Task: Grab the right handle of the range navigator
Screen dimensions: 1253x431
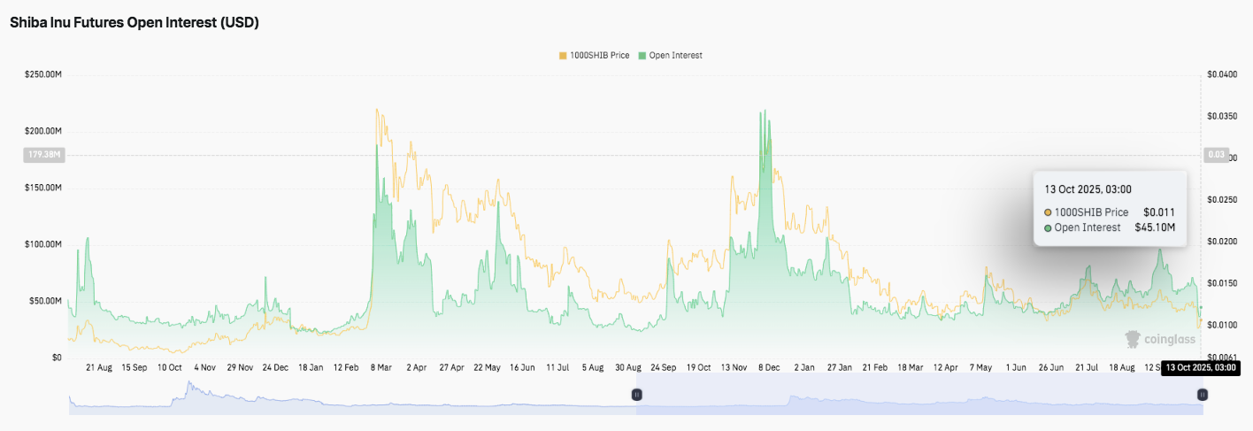Action: tap(1203, 395)
